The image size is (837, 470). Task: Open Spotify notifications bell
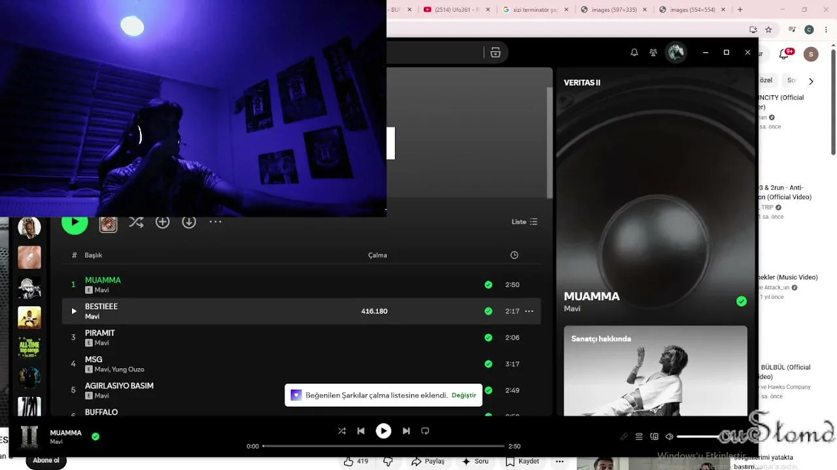point(634,52)
